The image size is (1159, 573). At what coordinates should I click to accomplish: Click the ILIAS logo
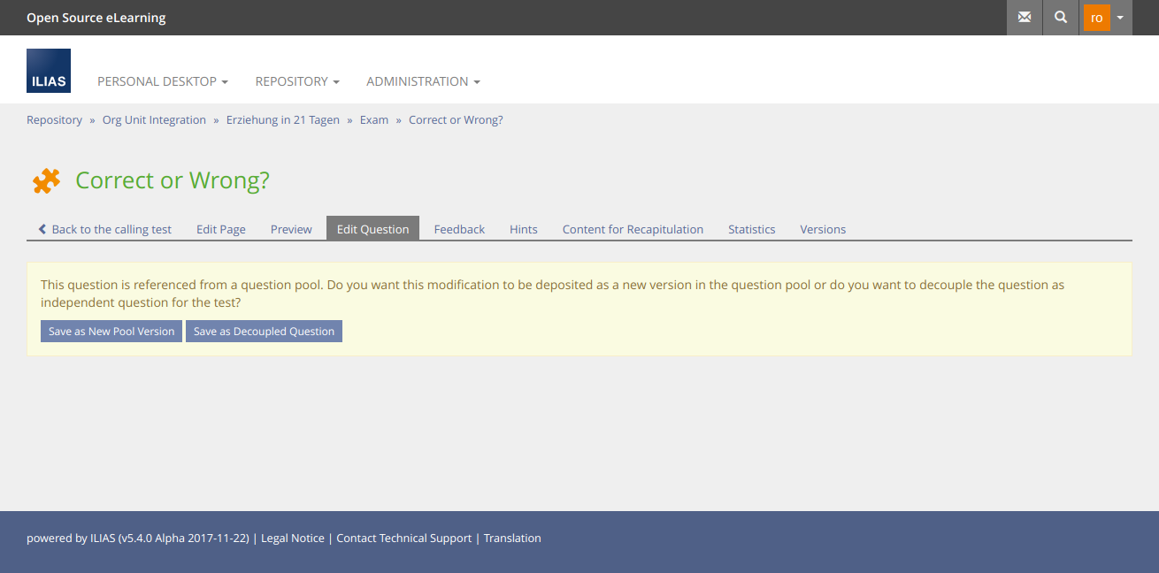[49, 71]
